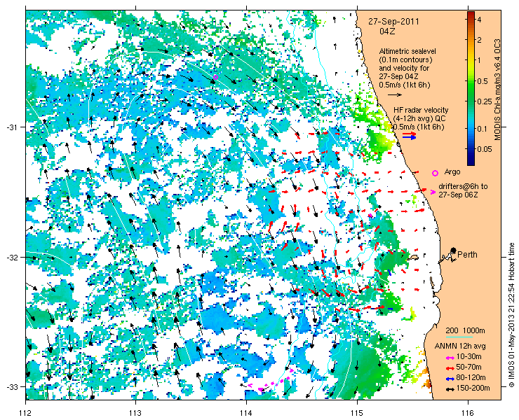
Task: Click the magenta 10-30m ANMN arrow symbol
Action: click(x=450, y=358)
